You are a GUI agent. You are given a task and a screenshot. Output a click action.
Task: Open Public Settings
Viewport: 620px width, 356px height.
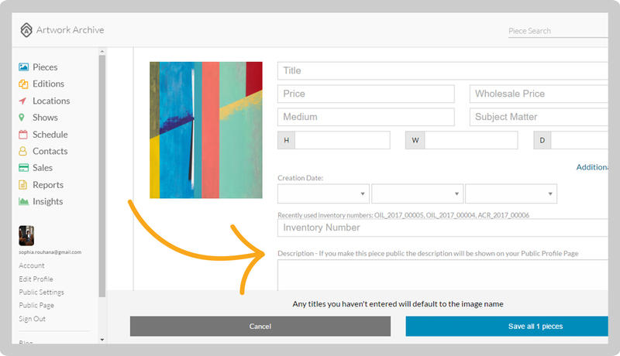[42, 292]
